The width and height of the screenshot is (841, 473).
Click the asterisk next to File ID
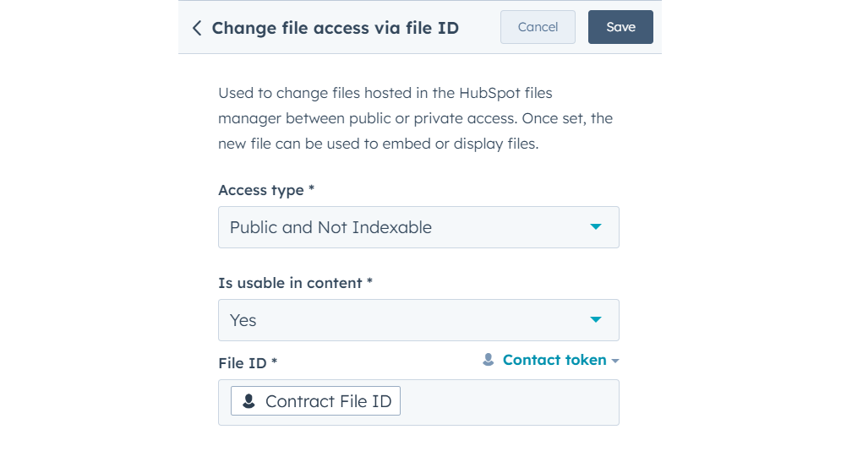[x=274, y=363]
